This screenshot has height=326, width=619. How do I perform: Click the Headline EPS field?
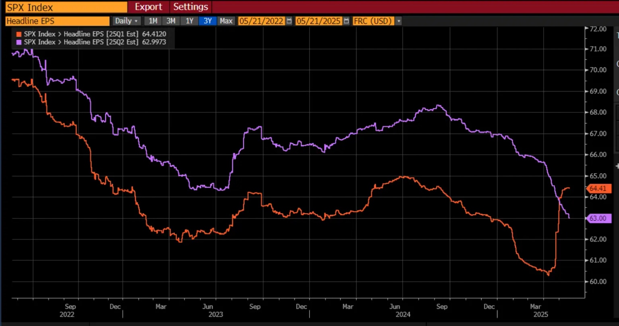tap(57, 21)
